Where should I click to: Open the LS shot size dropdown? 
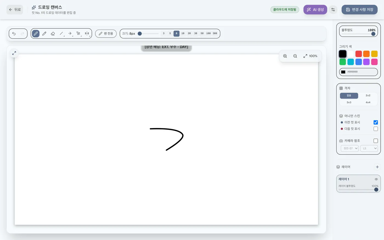[369, 148]
